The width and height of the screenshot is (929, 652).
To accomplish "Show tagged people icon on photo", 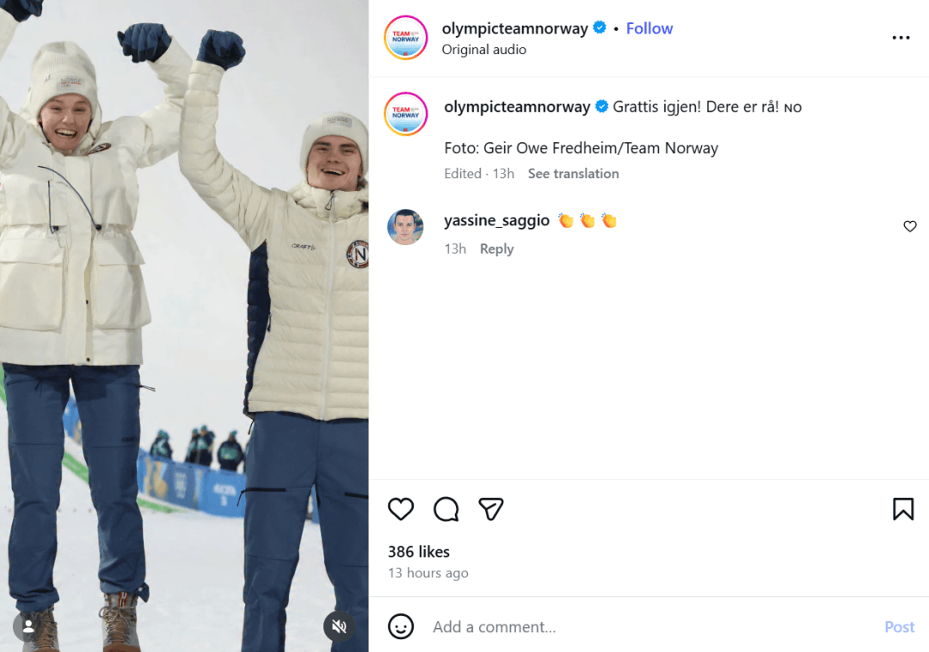I will point(28,626).
